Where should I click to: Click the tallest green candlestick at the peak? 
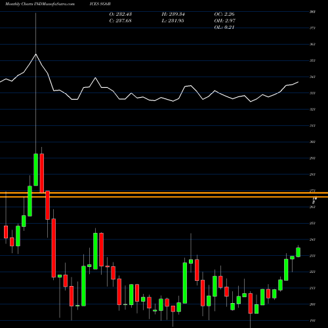click(35, 170)
